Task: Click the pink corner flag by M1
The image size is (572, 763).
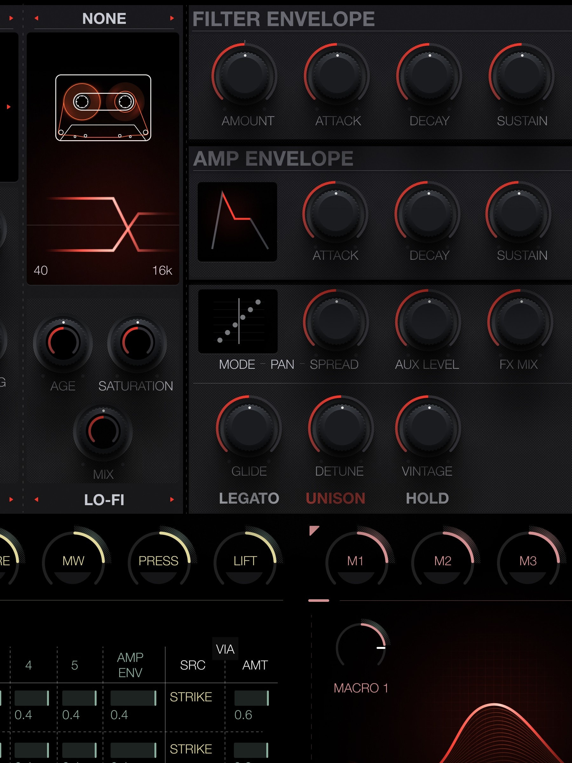Action: coord(314,530)
